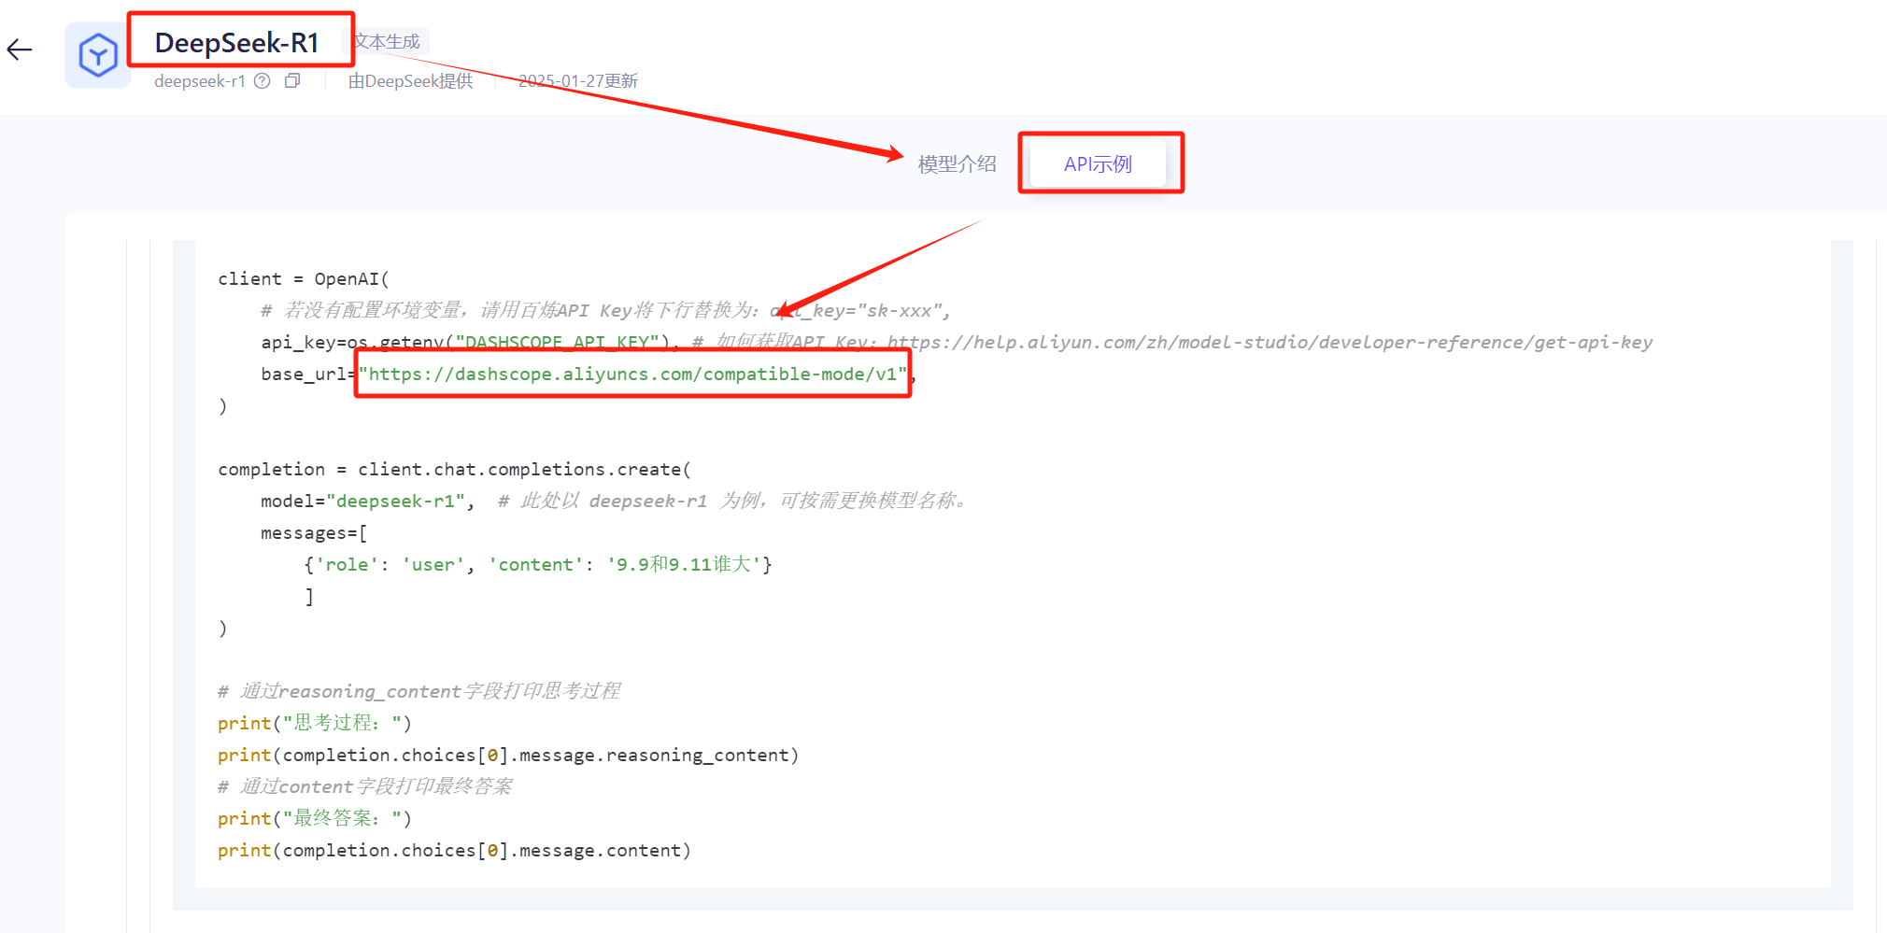Click the 由DeepSeek提供 provider text
This screenshot has width=1887, height=933.
[x=411, y=81]
